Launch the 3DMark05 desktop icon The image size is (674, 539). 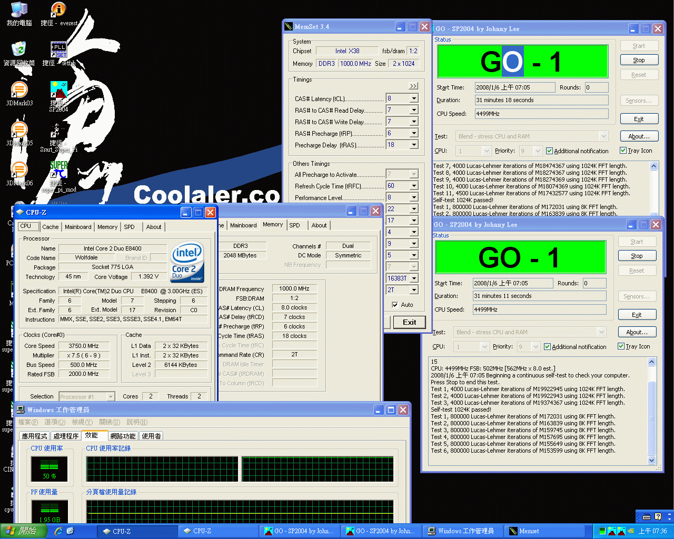tap(19, 129)
